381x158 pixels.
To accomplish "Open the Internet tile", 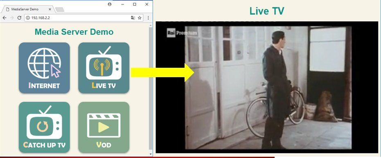I will pyautogui.click(x=44, y=68).
